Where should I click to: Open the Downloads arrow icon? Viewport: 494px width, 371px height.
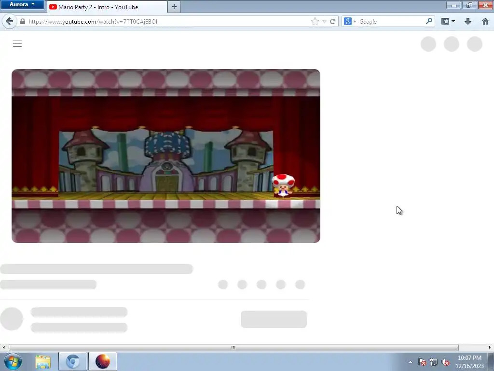click(468, 21)
